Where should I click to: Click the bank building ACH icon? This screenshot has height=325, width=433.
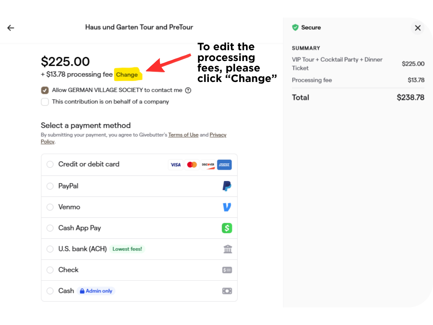click(228, 249)
